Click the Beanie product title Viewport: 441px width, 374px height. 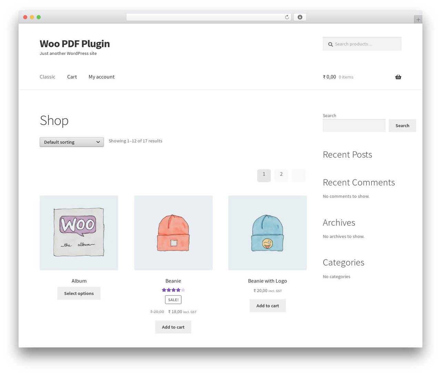pyautogui.click(x=173, y=281)
